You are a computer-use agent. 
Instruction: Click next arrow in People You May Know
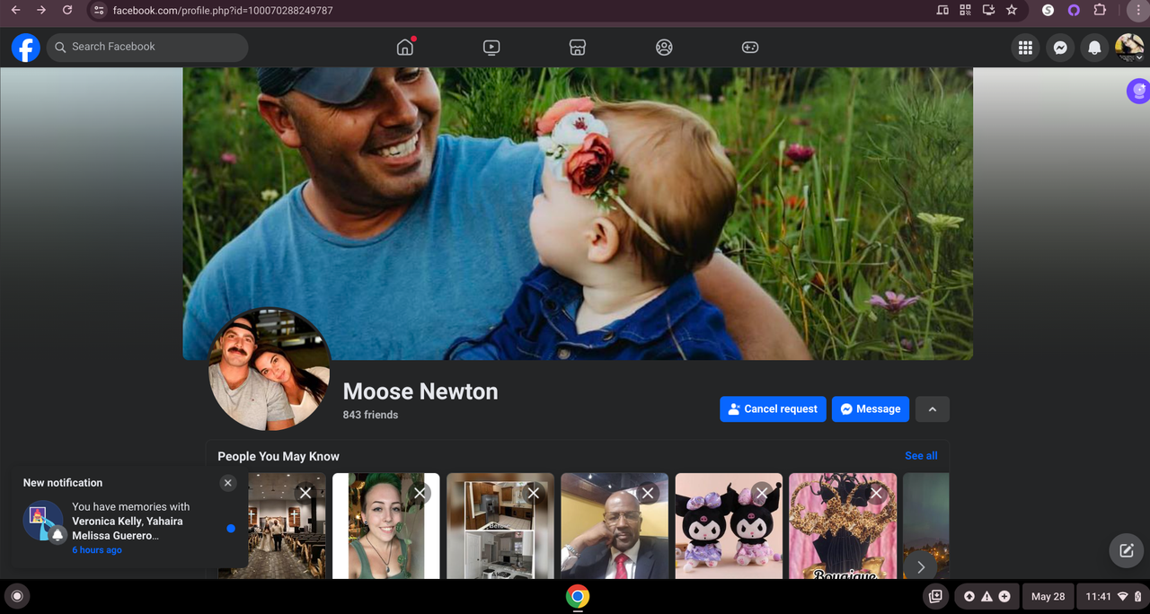[x=920, y=567]
